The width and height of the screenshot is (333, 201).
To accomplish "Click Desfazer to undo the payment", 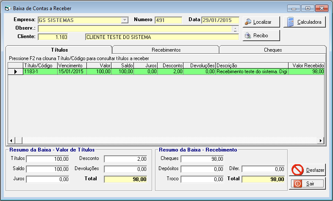I will tap(308, 170).
